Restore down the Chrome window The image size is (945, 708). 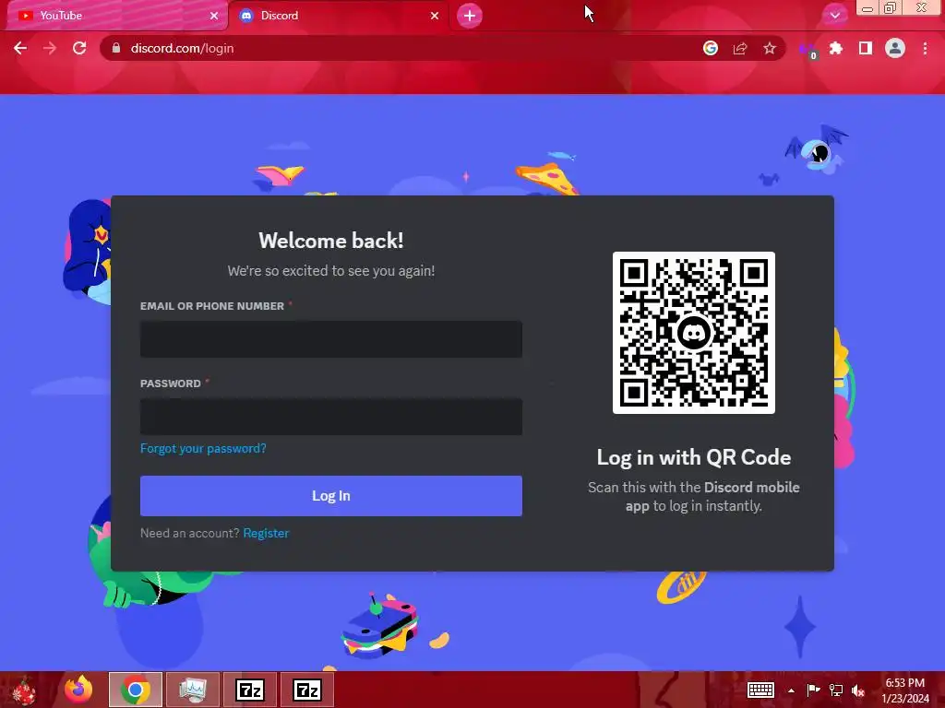click(x=891, y=7)
